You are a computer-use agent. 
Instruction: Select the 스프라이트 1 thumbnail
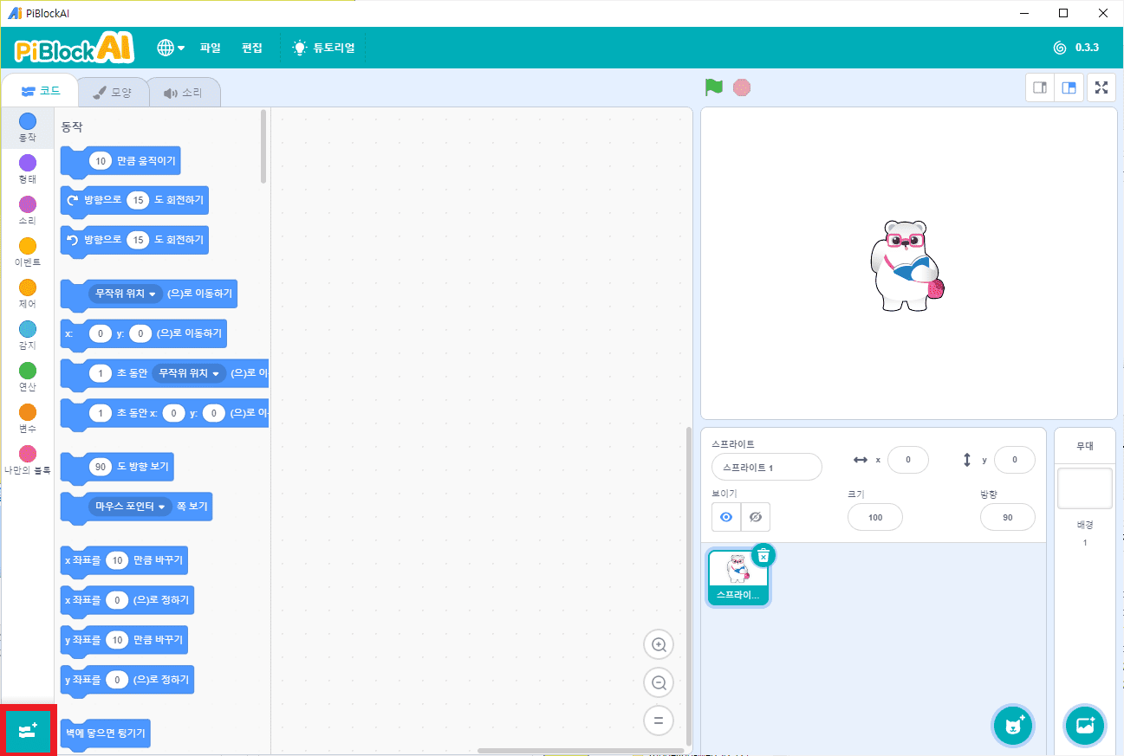tap(737, 578)
